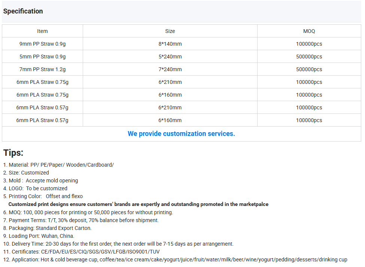Click the 8*140mm size cell
Viewport: 365px width, 267px height.
coord(170,44)
